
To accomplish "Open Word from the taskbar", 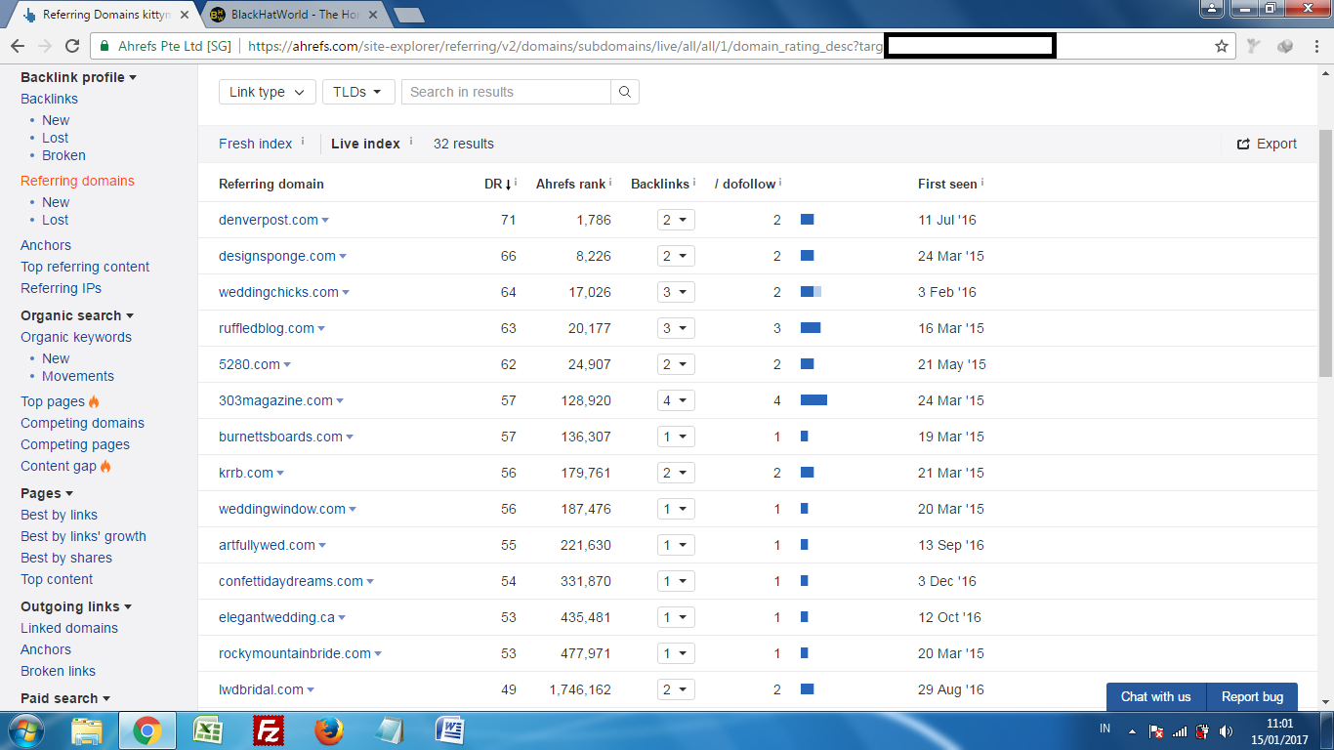I will [450, 730].
